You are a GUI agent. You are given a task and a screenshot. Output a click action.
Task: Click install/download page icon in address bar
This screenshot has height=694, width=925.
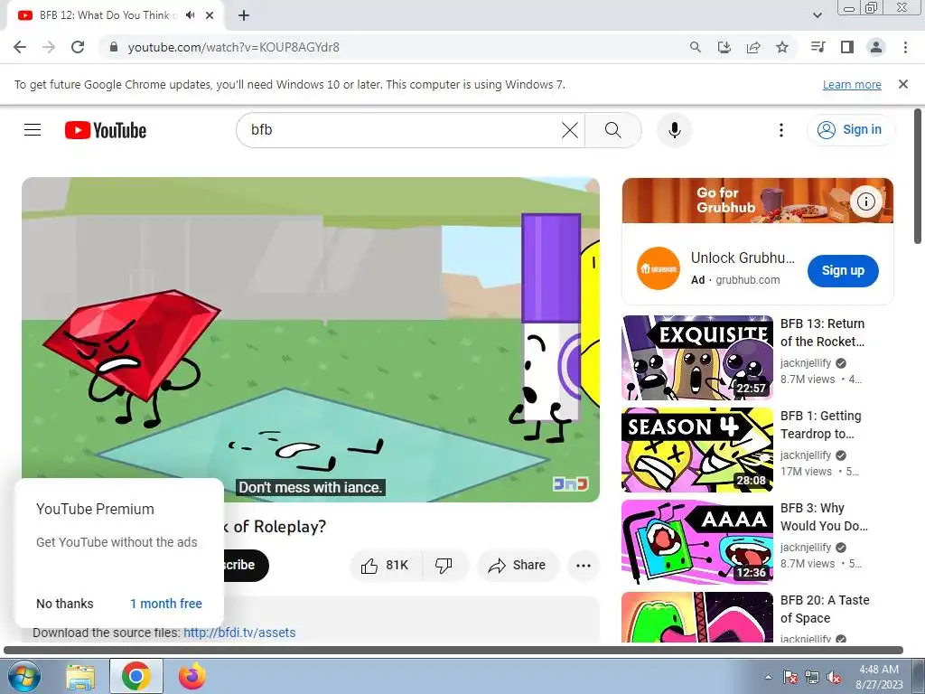click(x=724, y=47)
